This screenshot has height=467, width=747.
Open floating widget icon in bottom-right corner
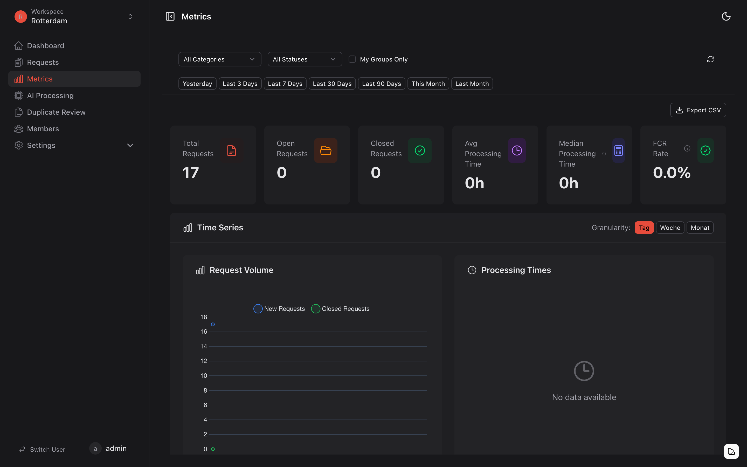click(x=731, y=451)
